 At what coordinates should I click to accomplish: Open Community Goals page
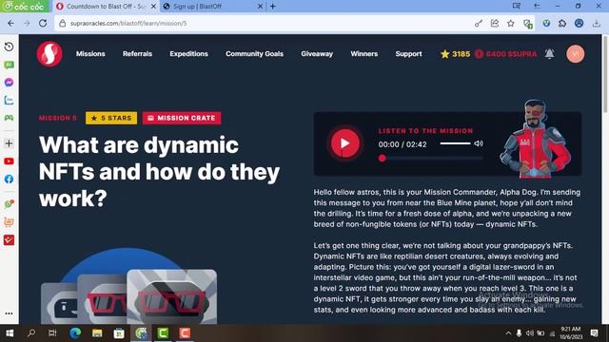[x=254, y=54]
